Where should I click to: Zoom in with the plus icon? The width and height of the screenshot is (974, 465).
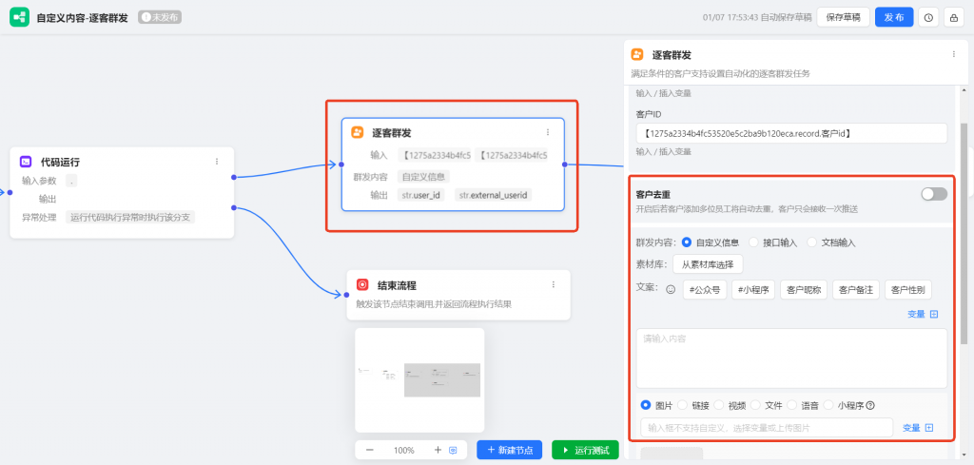point(438,450)
